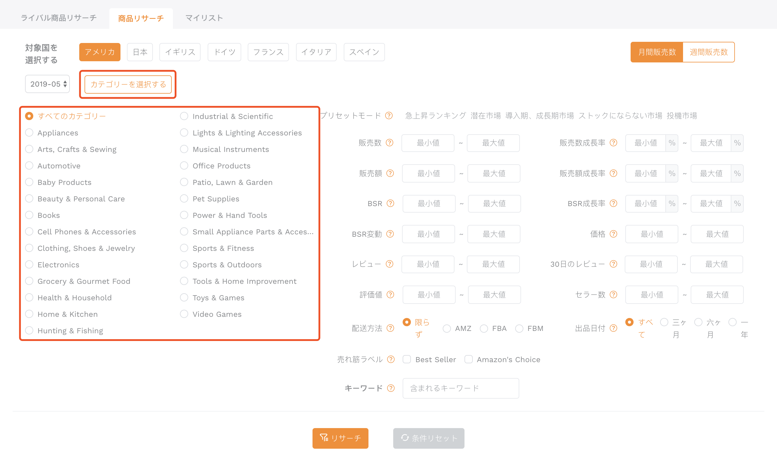Switch to 商品リサーチ tab
Viewport: 777px width, 464px height.
click(141, 19)
